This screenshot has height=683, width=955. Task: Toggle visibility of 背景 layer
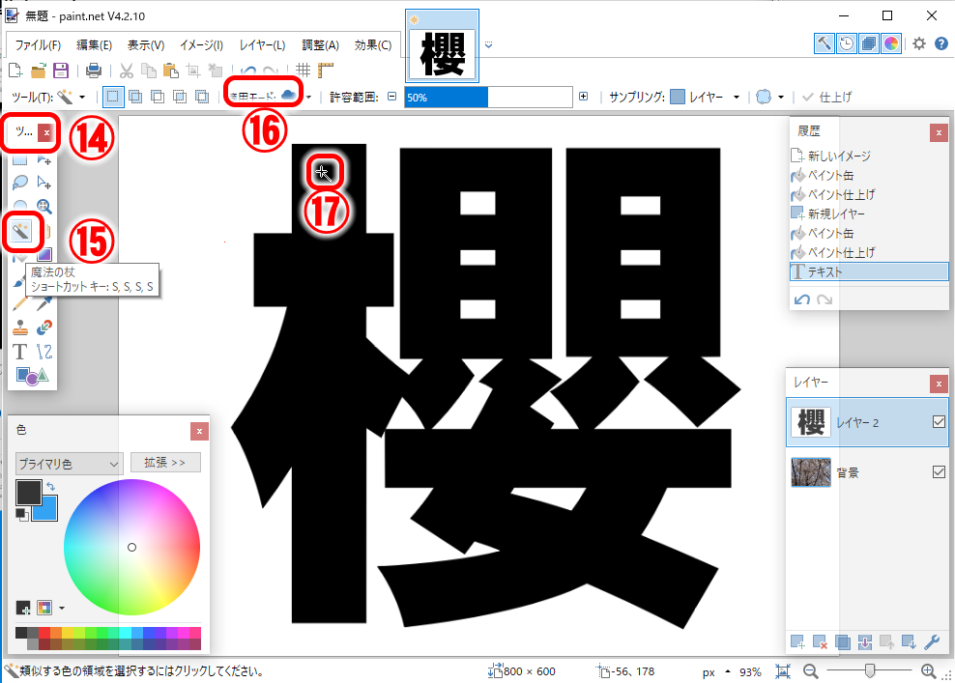[x=939, y=471]
